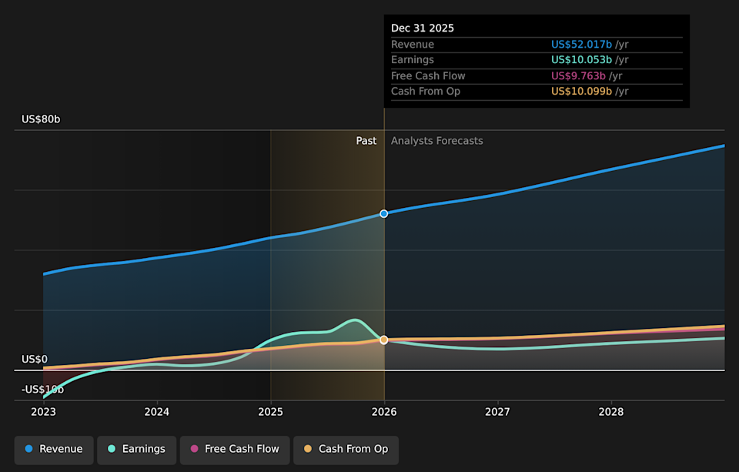The height and width of the screenshot is (472, 739).
Task: Click the Analysts Forecasts label
Action: coord(436,141)
